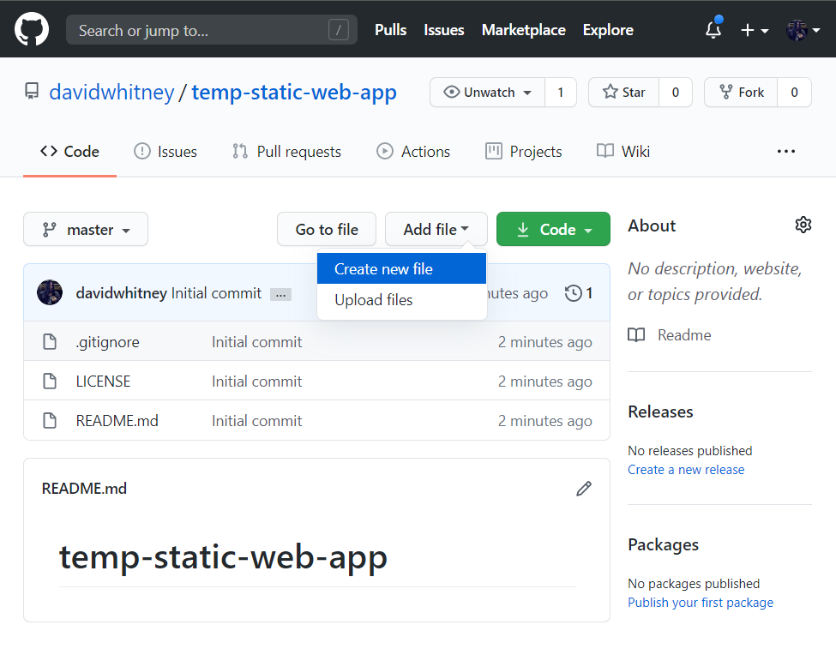The image size is (836, 649).
Task: Click Create a new release
Action: click(686, 470)
